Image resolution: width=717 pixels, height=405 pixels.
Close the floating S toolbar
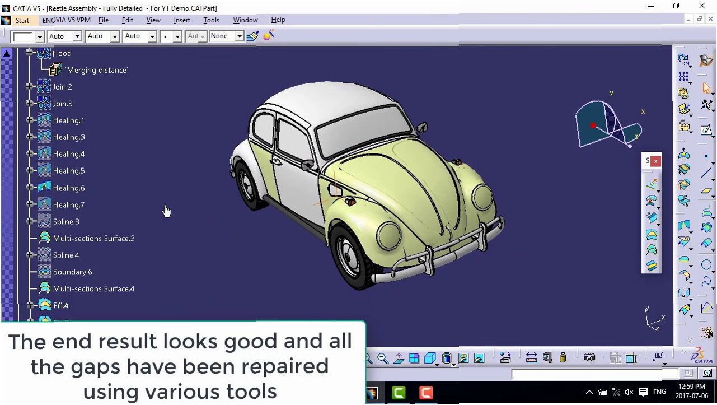(655, 161)
